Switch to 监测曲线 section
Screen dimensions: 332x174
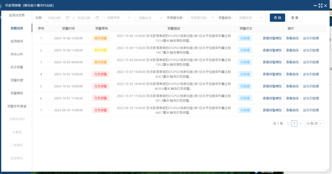tap(17, 41)
